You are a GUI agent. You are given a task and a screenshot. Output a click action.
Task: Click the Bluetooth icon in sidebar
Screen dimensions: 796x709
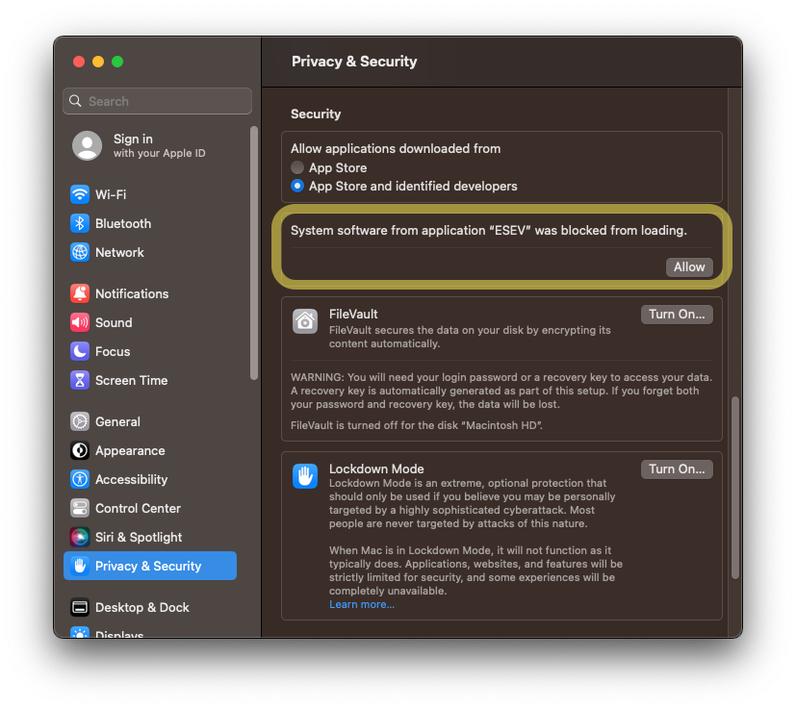[x=80, y=223]
